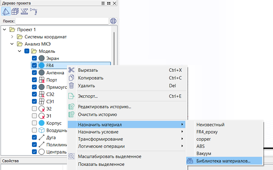Click the trash icon next to Удалить
This screenshot has height=170, width=273.
(71, 85)
